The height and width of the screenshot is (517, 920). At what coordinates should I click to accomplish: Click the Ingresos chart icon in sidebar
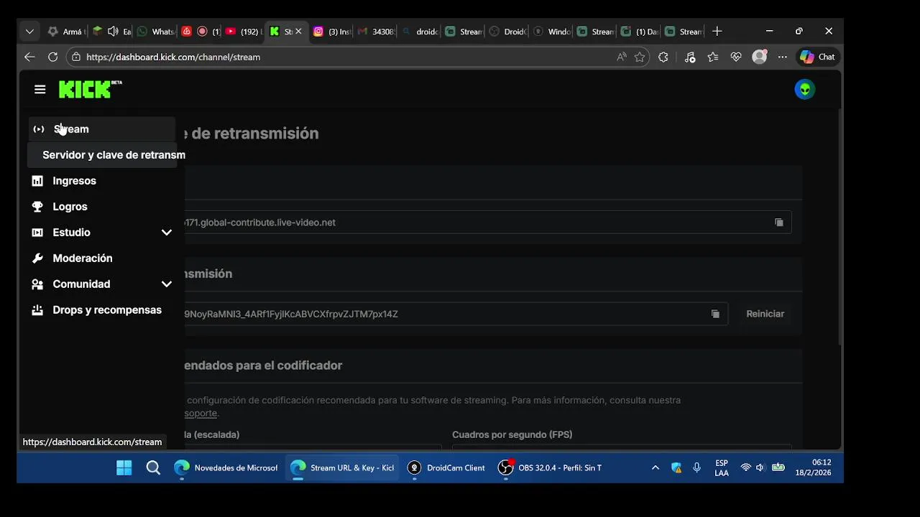pos(37,181)
